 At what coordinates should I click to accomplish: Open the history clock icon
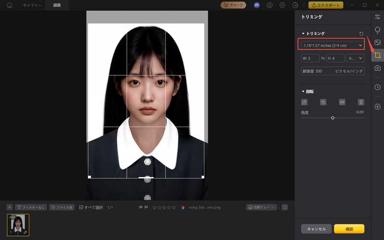(378, 87)
